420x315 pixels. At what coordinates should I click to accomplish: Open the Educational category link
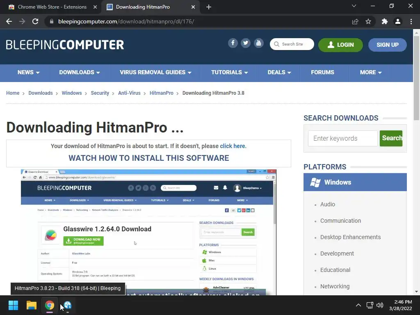click(335, 270)
